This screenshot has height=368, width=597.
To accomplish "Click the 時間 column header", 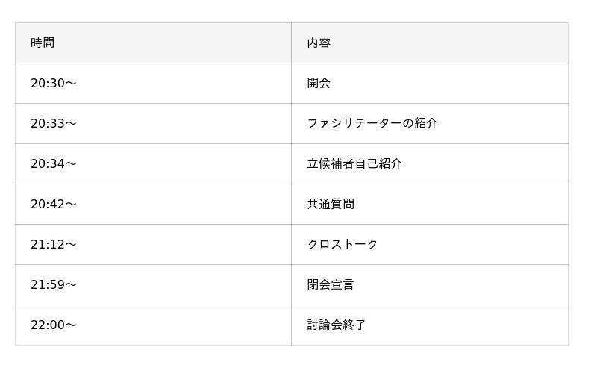I will coord(43,43).
